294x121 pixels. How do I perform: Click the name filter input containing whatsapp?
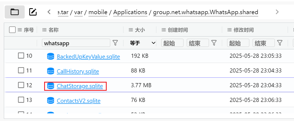pyautogui.click(x=76, y=43)
